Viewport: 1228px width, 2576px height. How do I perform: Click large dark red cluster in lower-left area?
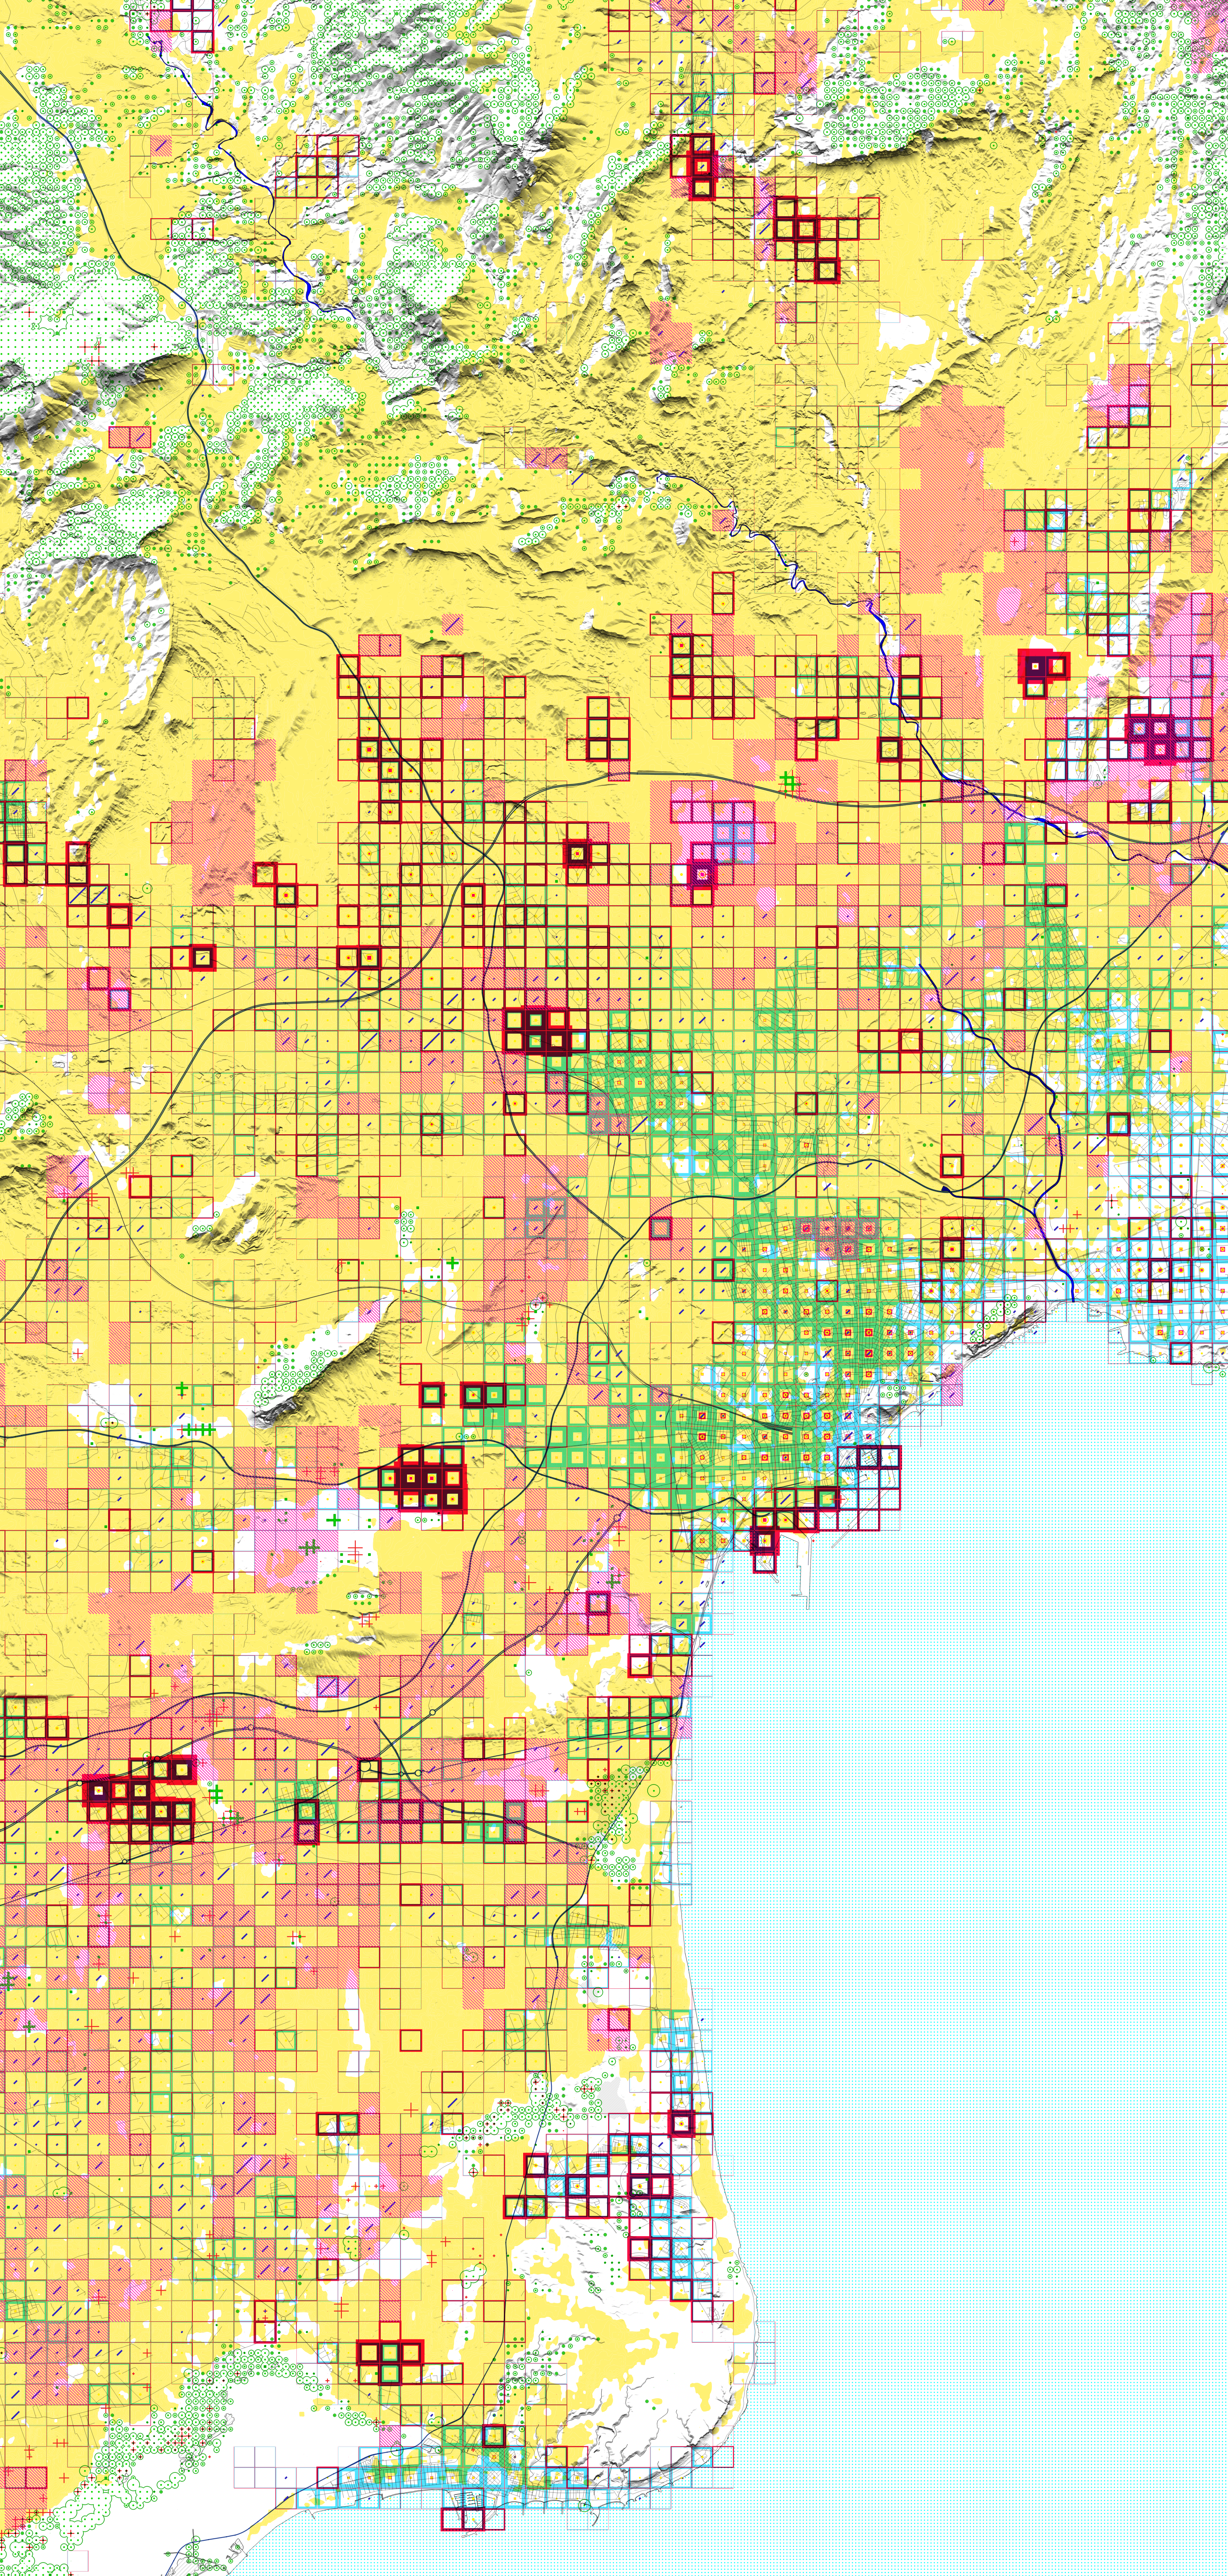pos(140,1801)
